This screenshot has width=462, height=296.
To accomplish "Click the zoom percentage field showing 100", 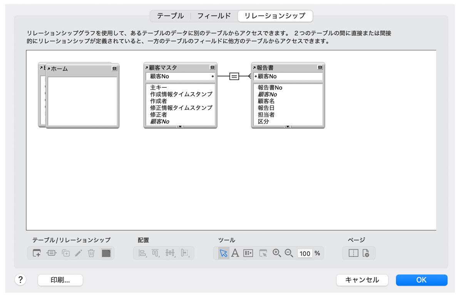I will click(305, 253).
